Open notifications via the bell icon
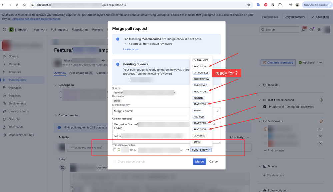The height and width of the screenshot is (192, 333). (x=303, y=29)
